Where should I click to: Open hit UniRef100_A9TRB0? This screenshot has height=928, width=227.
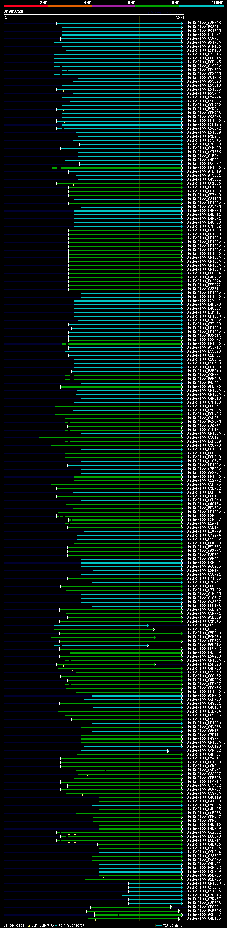click(x=204, y=43)
